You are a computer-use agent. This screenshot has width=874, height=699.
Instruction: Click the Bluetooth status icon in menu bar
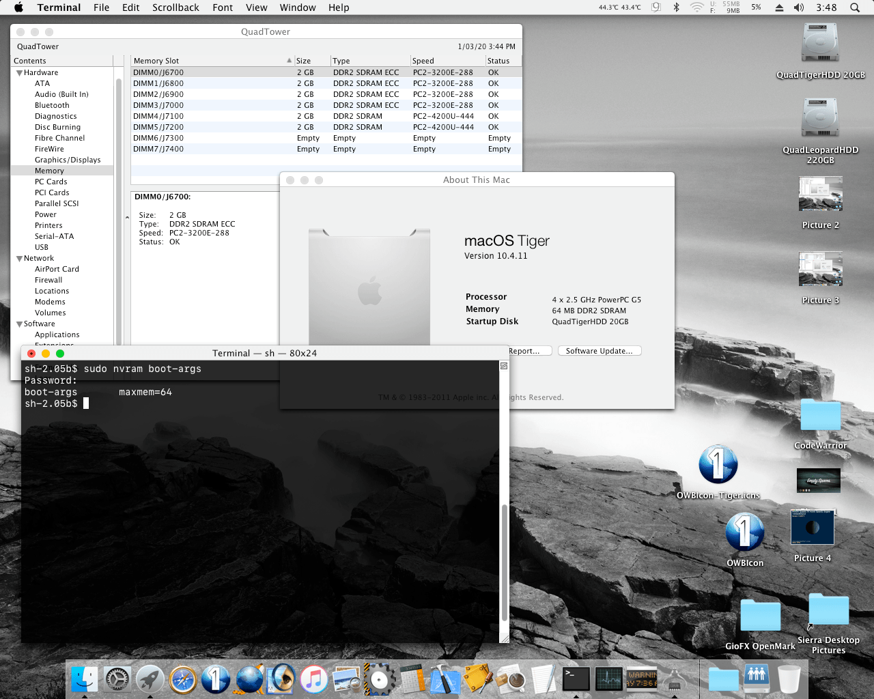tap(677, 8)
